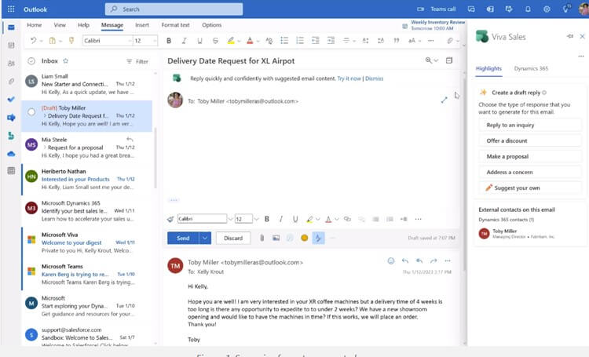
Task: Open the app launcher grid icon
Action: [x=11, y=9]
